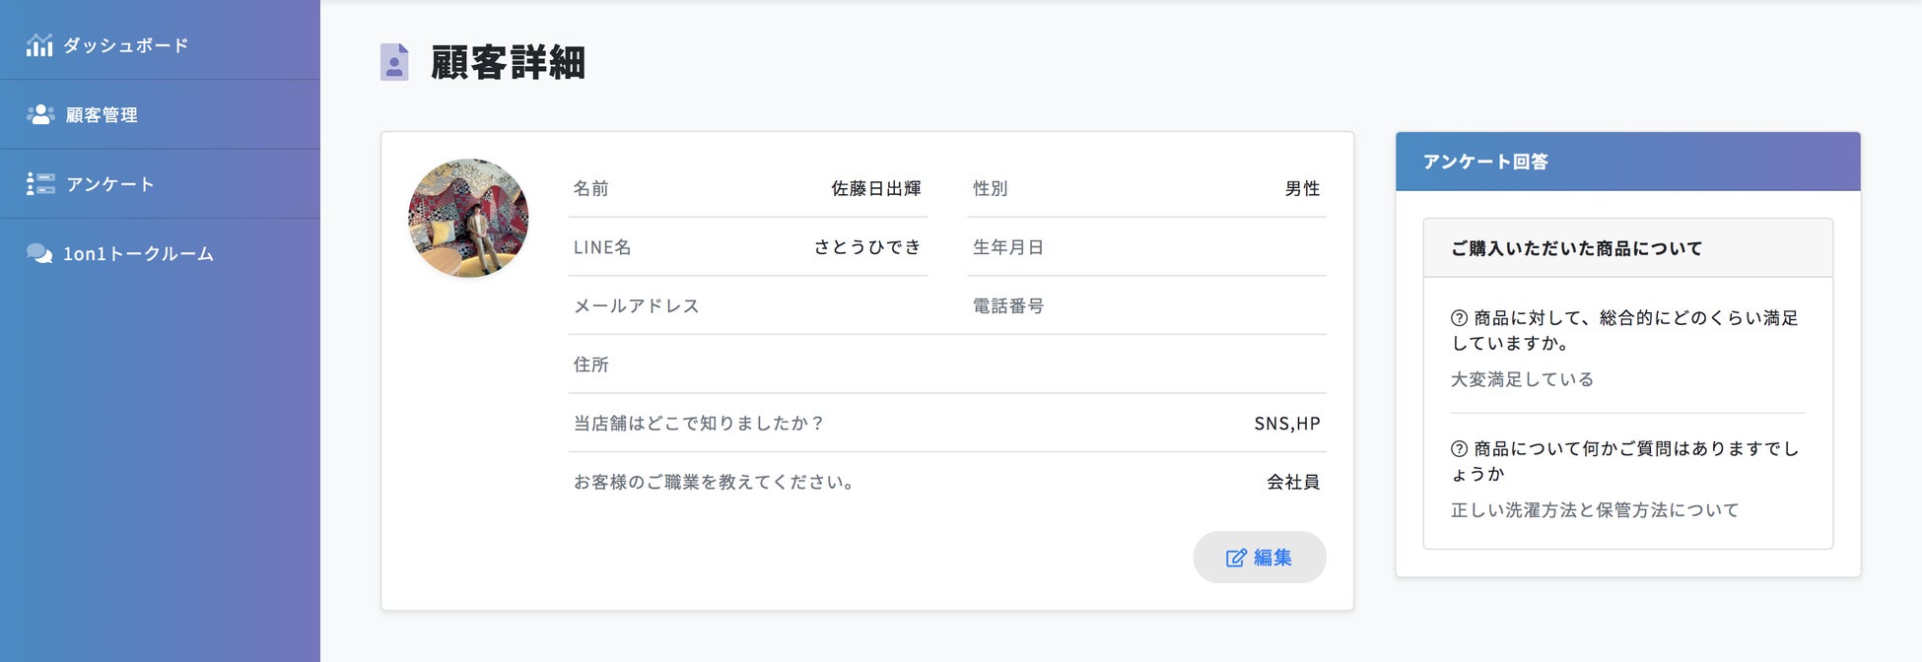
Task: Click the survey list icon in sidebar
Action: pyautogui.click(x=40, y=184)
